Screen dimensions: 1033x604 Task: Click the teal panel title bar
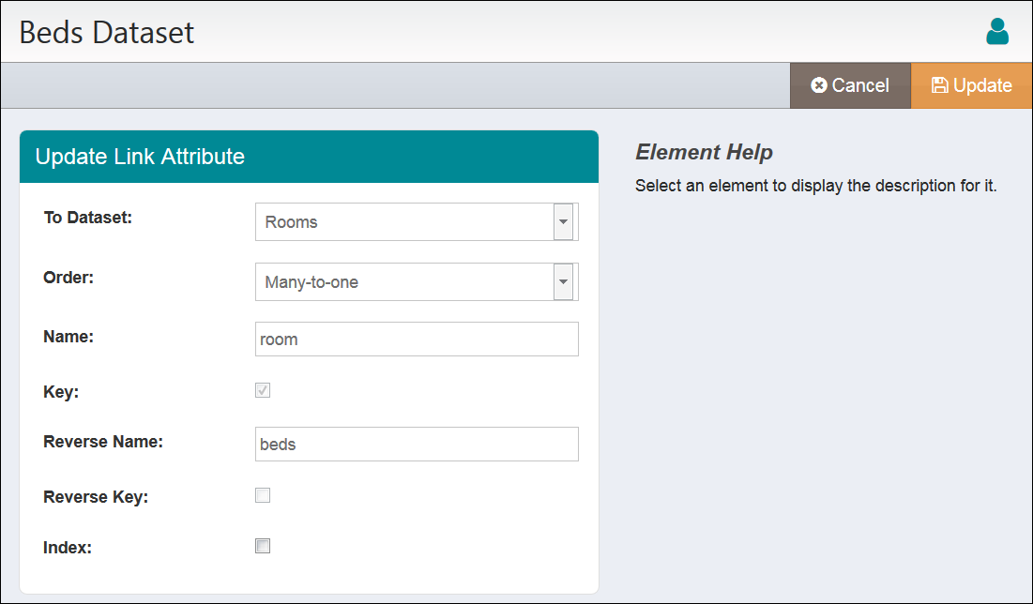[x=308, y=157]
